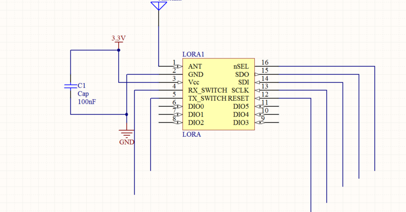Select the LORA1 designator label

point(193,54)
